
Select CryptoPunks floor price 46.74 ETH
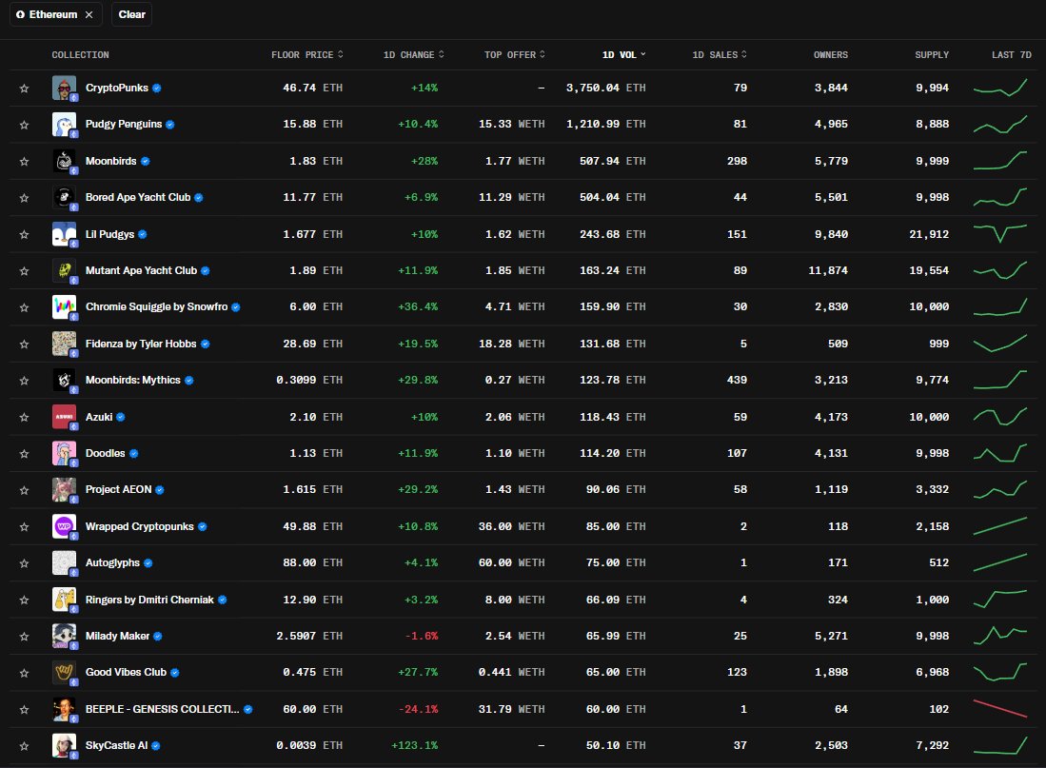point(313,88)
